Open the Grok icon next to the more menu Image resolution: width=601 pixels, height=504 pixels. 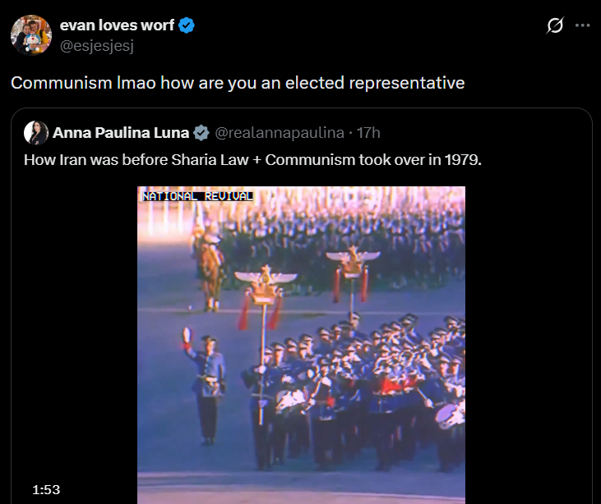(555, 25)
